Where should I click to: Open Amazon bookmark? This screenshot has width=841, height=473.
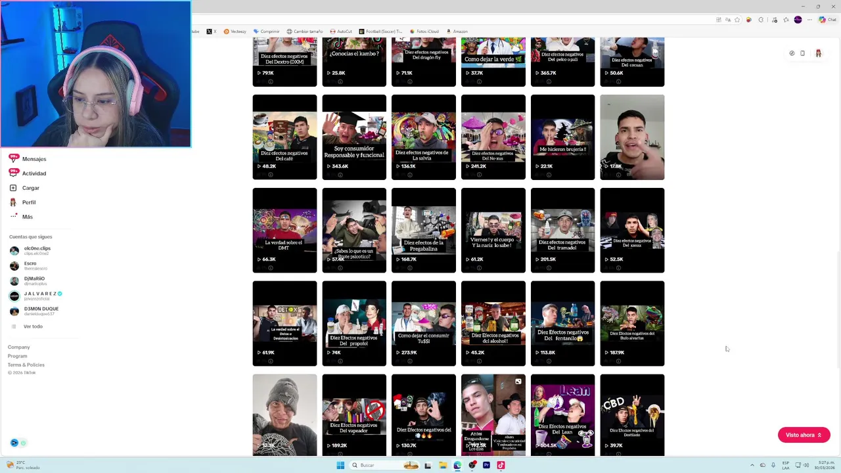[457, 31]
